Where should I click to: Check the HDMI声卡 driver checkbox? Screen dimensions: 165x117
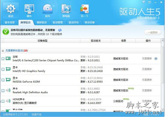[x=3, y=101]
